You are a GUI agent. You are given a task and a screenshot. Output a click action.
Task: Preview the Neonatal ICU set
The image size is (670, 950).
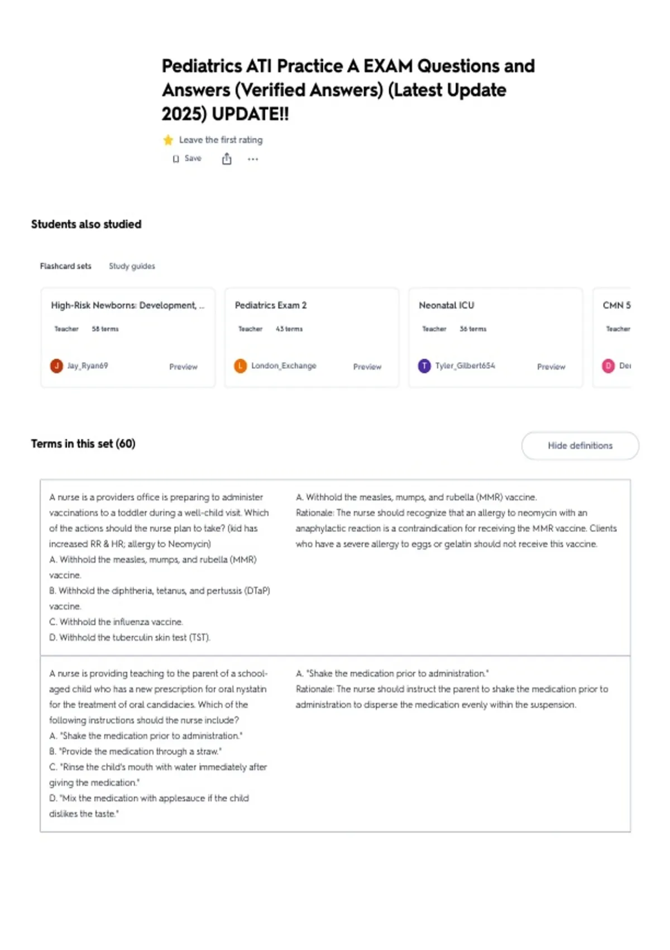[551, 367]
